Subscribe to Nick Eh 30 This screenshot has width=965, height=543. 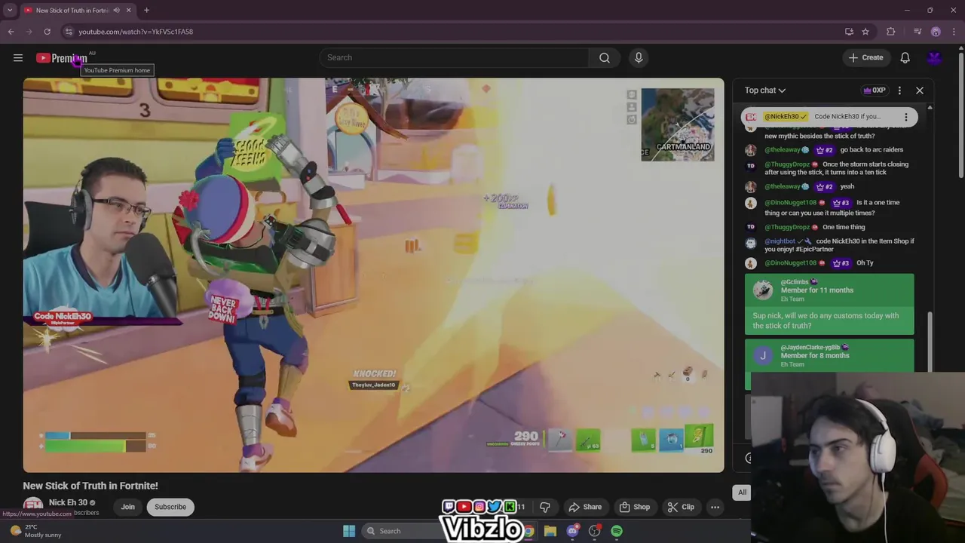tap(170, 507)
